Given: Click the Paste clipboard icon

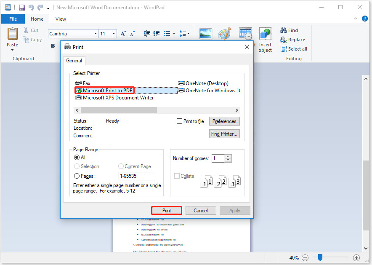Looking at the screenshot, I should [x=12, y=34].
